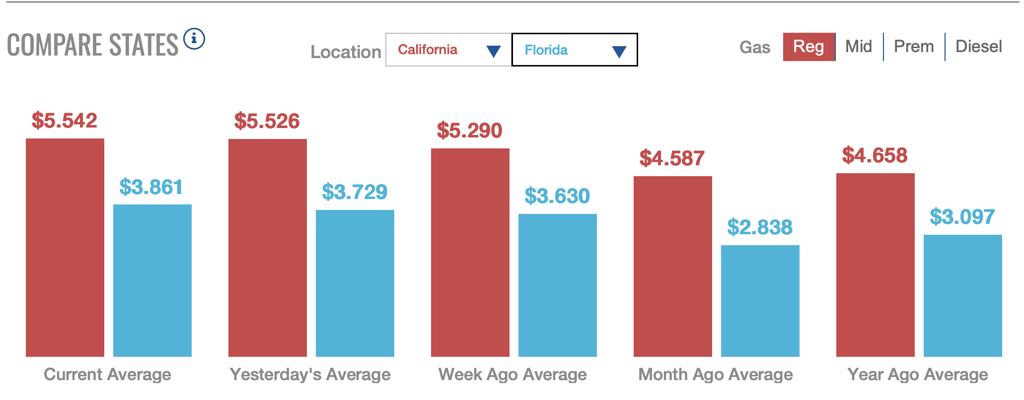Show Diesel fuel prices
Viewport: 1024px width, 400px height.
(x=978, y=47)
